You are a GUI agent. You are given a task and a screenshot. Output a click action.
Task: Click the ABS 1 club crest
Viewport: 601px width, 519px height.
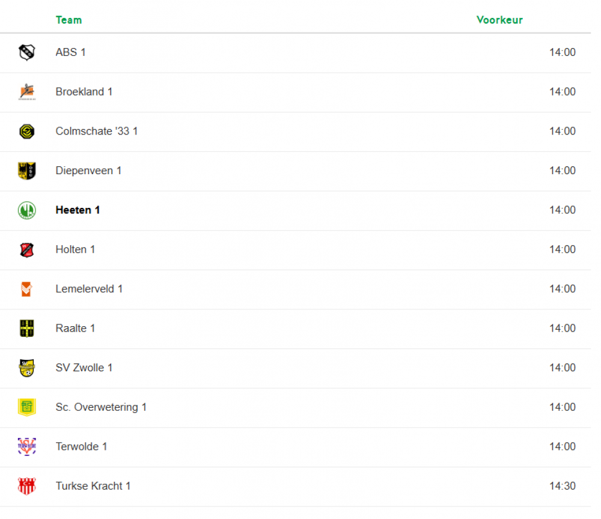pyautogui.click(x=27, y=52)
